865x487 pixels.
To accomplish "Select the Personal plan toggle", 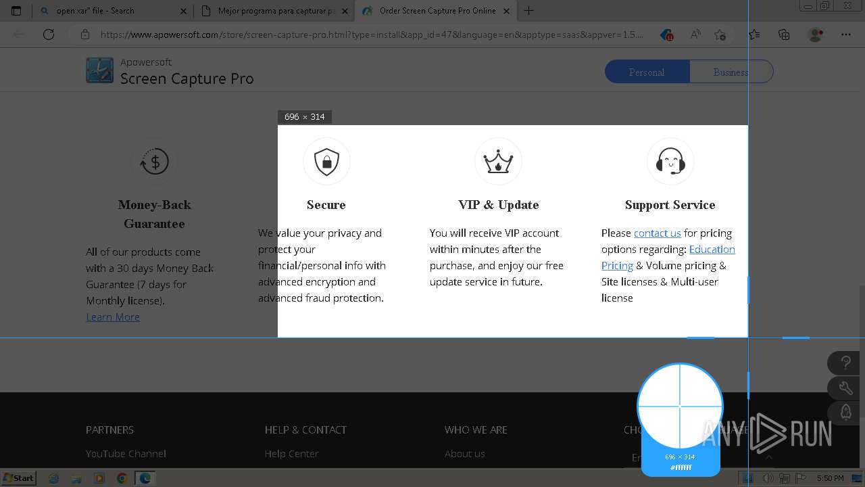I will (x=647, y=72).
